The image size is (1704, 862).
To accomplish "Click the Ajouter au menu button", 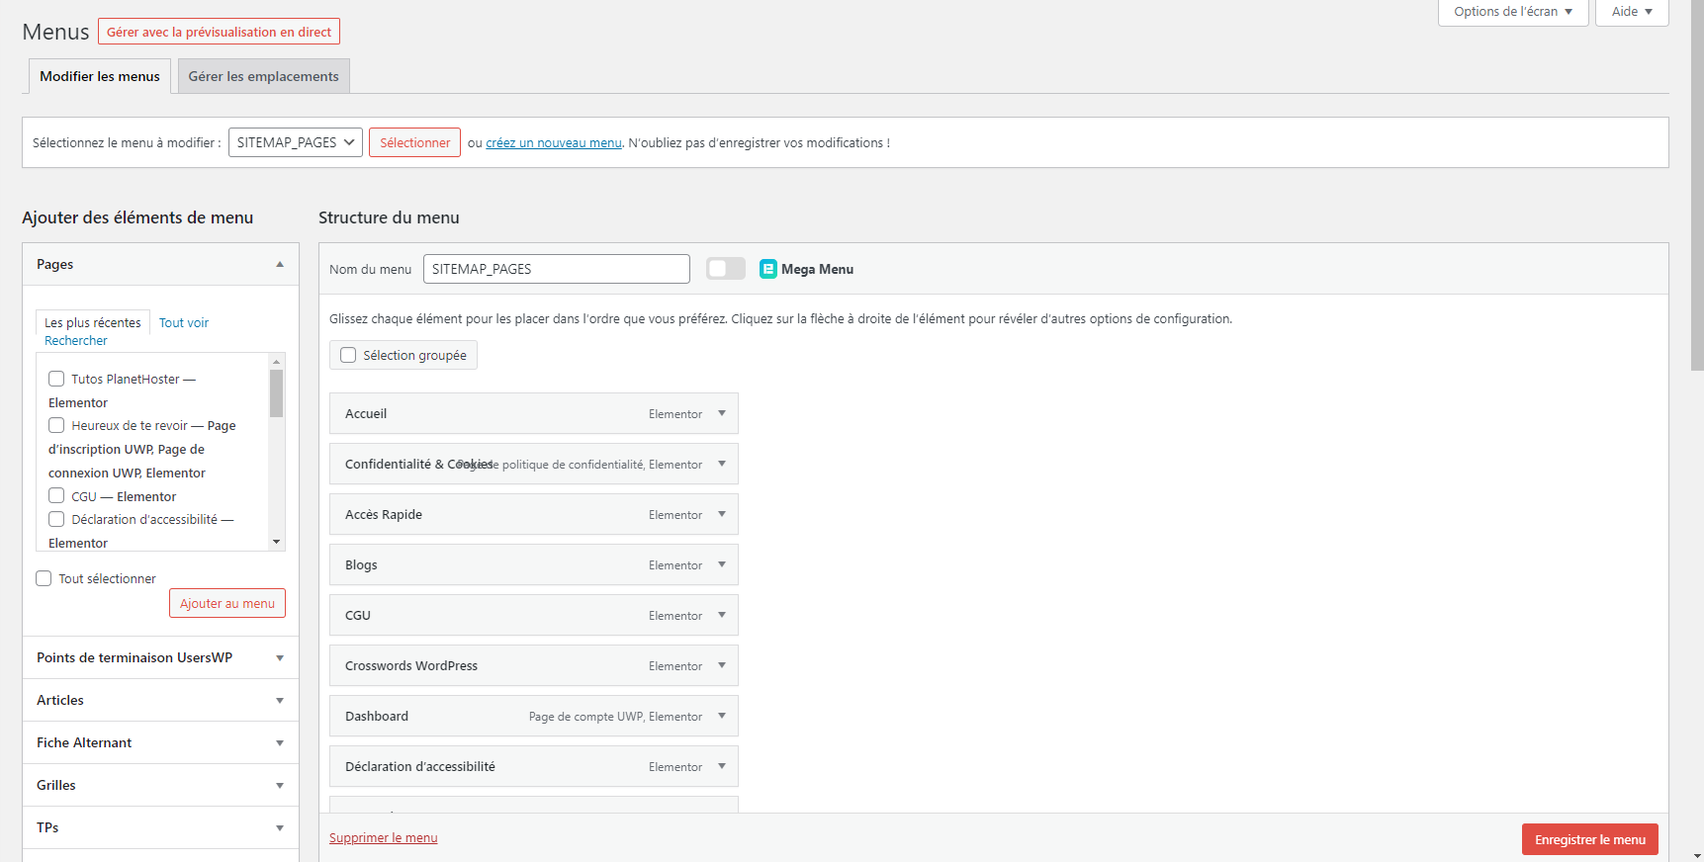I will [227, 603].
